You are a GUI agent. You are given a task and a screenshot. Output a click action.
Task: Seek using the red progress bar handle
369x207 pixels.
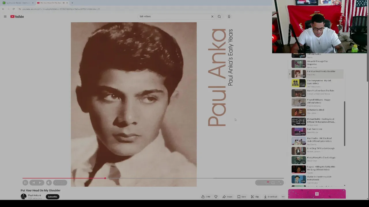click(105, 178)
